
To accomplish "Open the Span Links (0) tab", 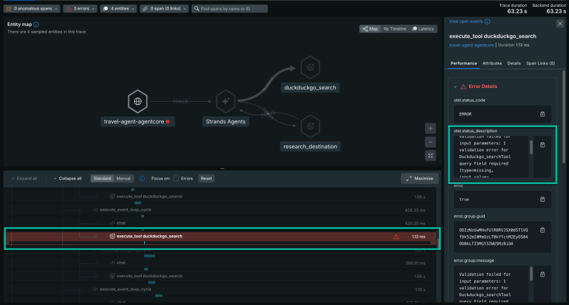I will click(541, 63).
